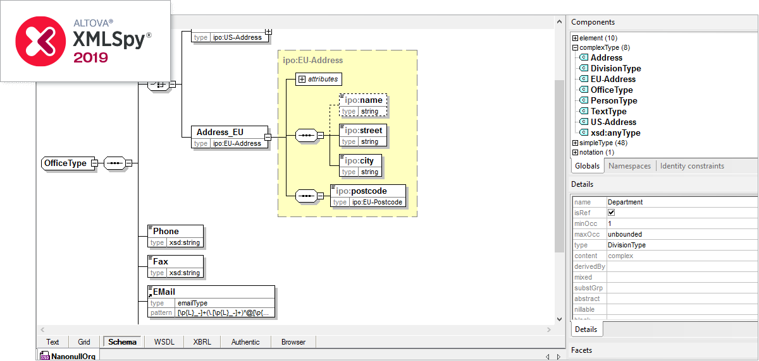Click the OfficeType complexType icon in Components
Image resolution: width=759 pixels, height=361 pixels.
click(584, 90)
